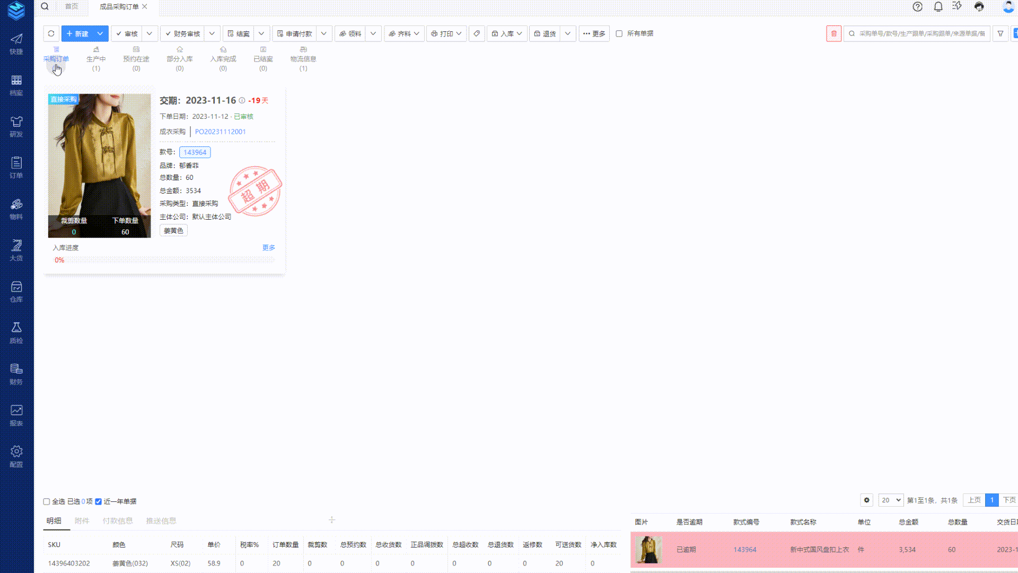Check the 全选 select-all checkbox

click(47, 501)
